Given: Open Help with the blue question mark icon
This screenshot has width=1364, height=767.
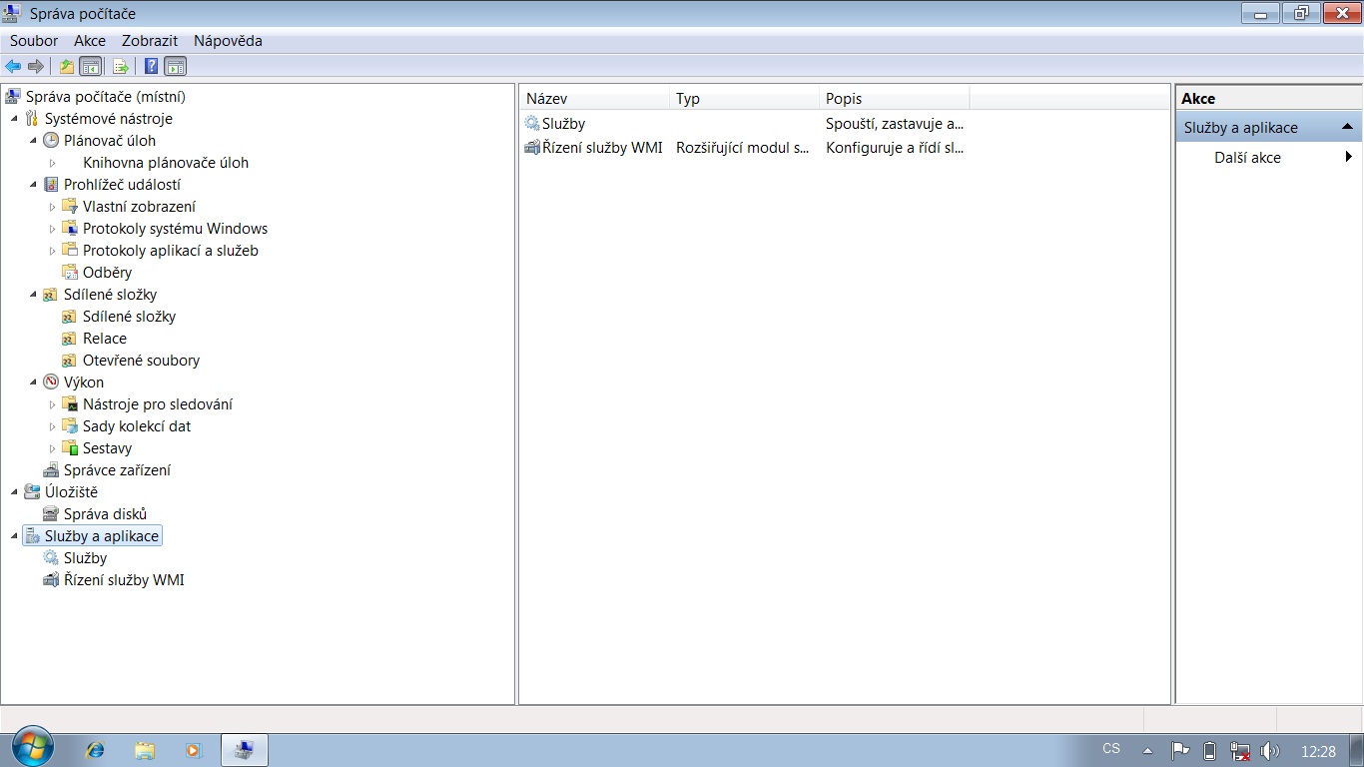Looking at the screenshot, I should [x=152, y=67].
